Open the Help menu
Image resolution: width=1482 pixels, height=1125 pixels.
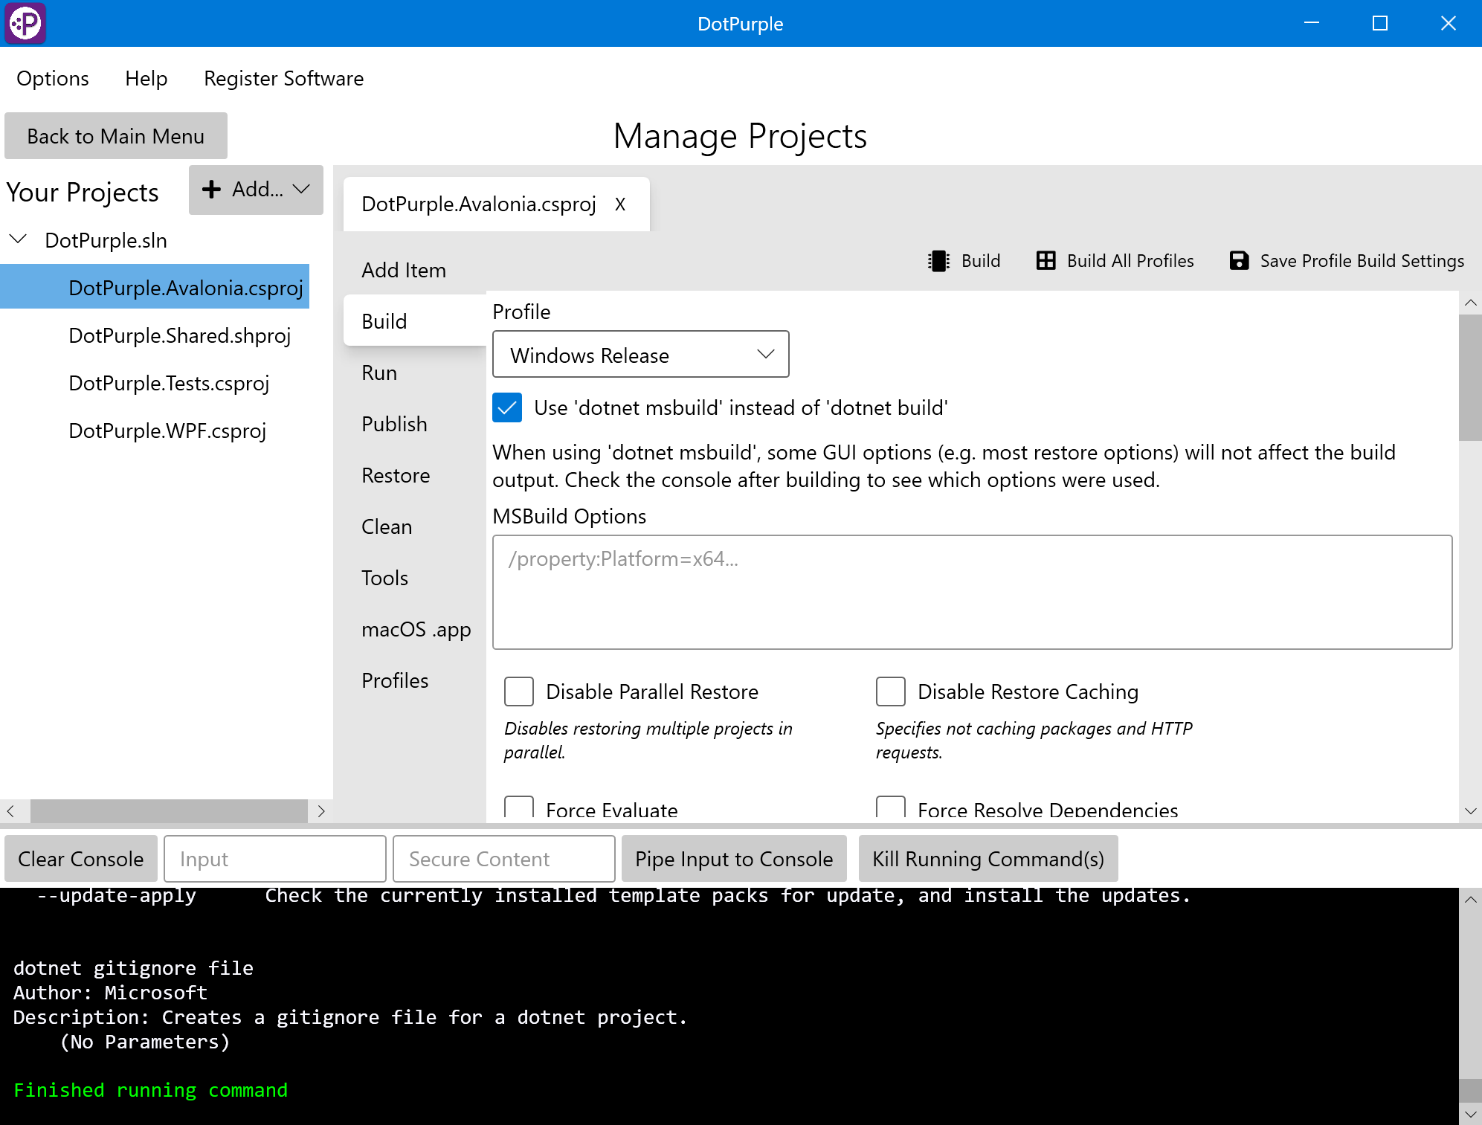[x=146, y=79]
